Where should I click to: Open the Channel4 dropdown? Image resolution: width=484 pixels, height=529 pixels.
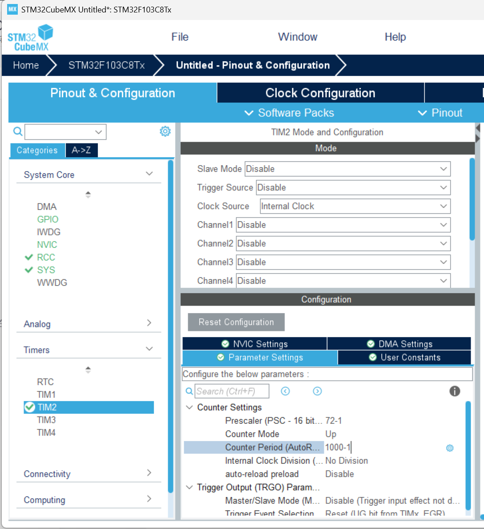(343, 281)
